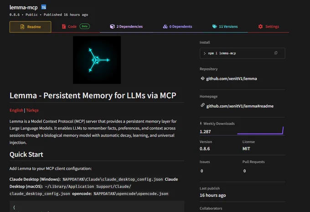Click the Collaborators label
The height and width of the screenshot is (212, 310).
point(211,208)
